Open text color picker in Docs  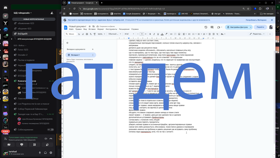162,34
